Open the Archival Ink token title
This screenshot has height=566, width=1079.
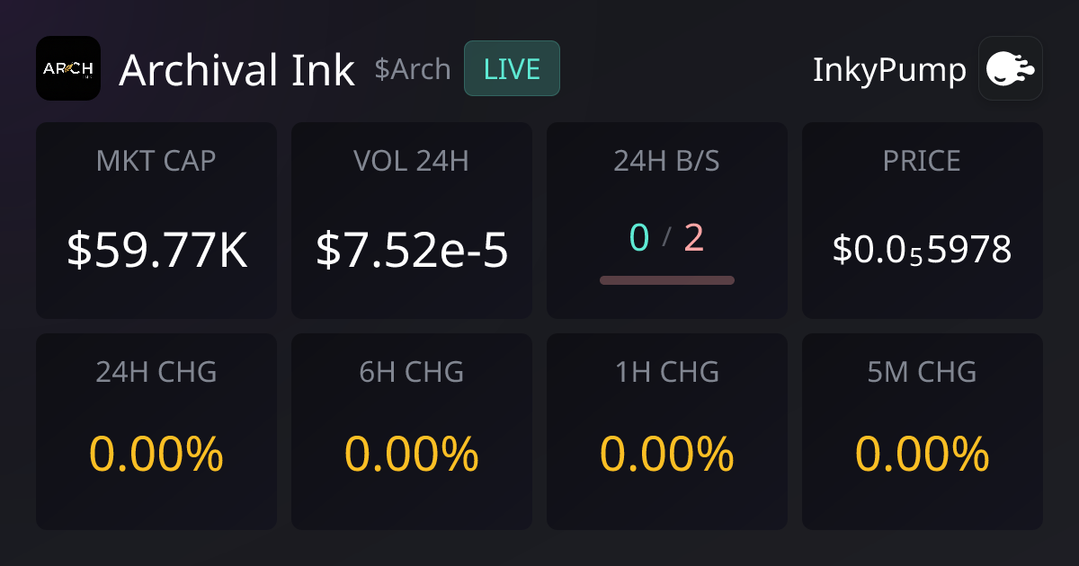tap(236, 70)
